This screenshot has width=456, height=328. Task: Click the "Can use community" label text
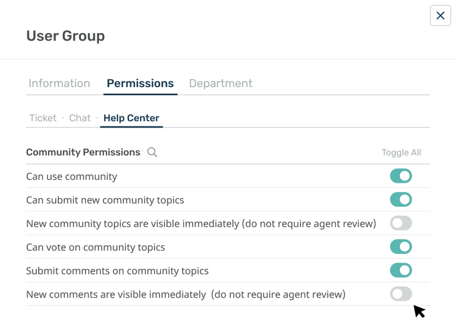point(72,177)
